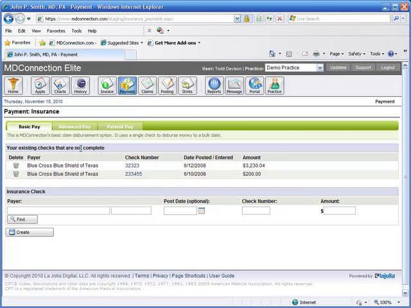Delete check 233455 using trash icon
The image size is (411, 308).
click(16, 174)
